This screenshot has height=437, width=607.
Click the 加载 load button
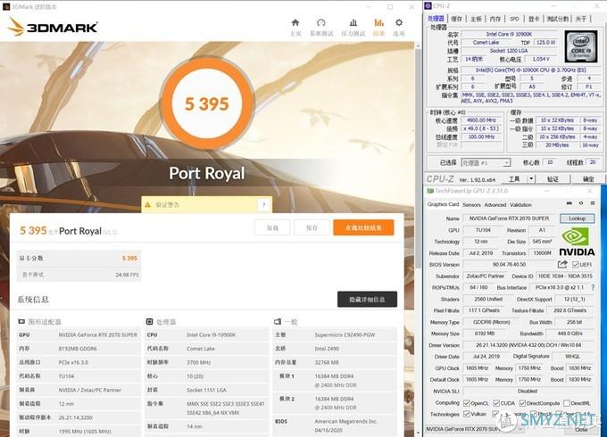click(x=272, y=227)
